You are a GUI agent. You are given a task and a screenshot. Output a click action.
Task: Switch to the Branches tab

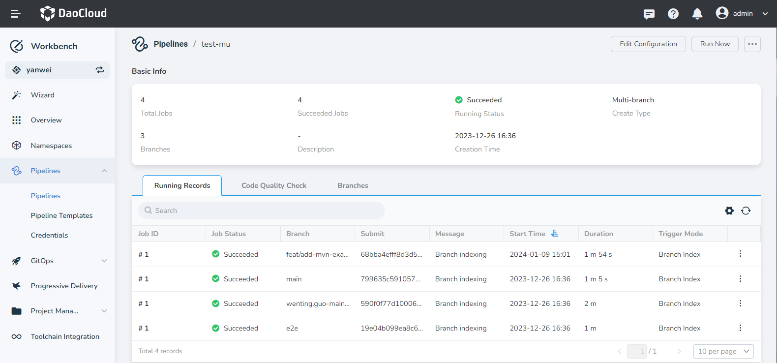point(353,185)
